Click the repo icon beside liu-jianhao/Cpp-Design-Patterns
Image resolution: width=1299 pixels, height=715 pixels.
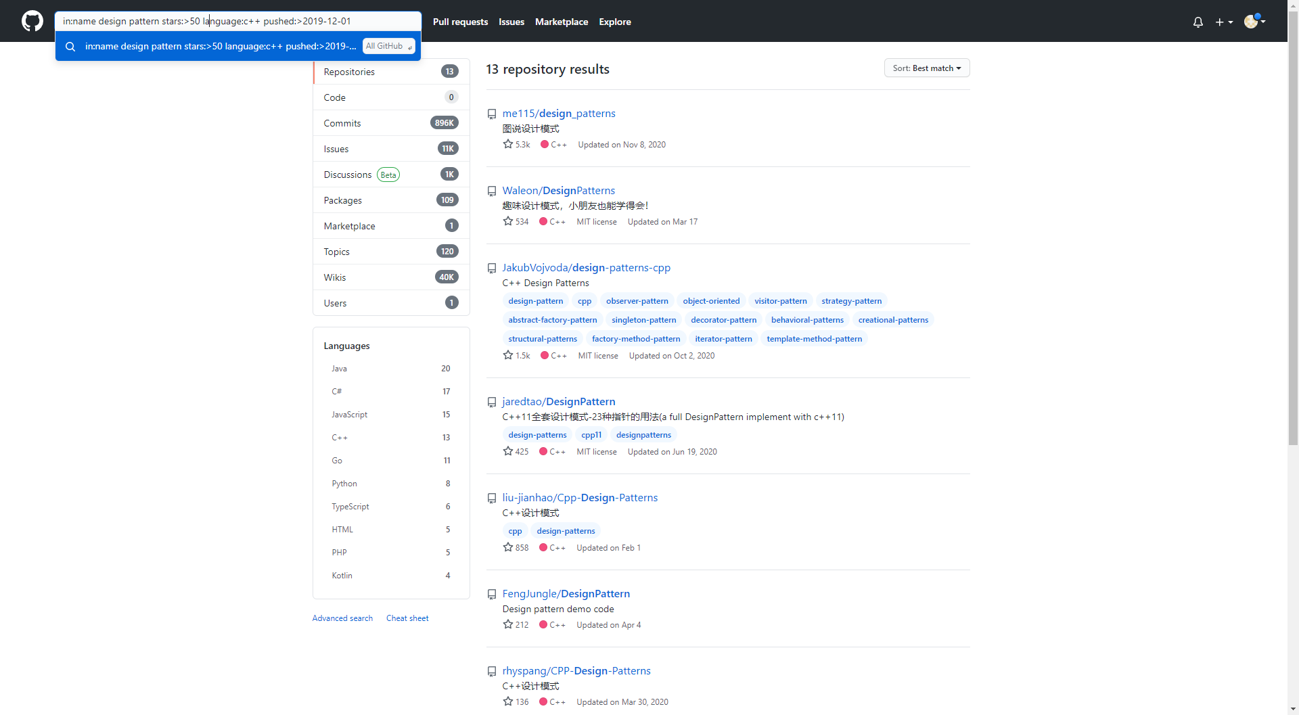tap(492, 499)
